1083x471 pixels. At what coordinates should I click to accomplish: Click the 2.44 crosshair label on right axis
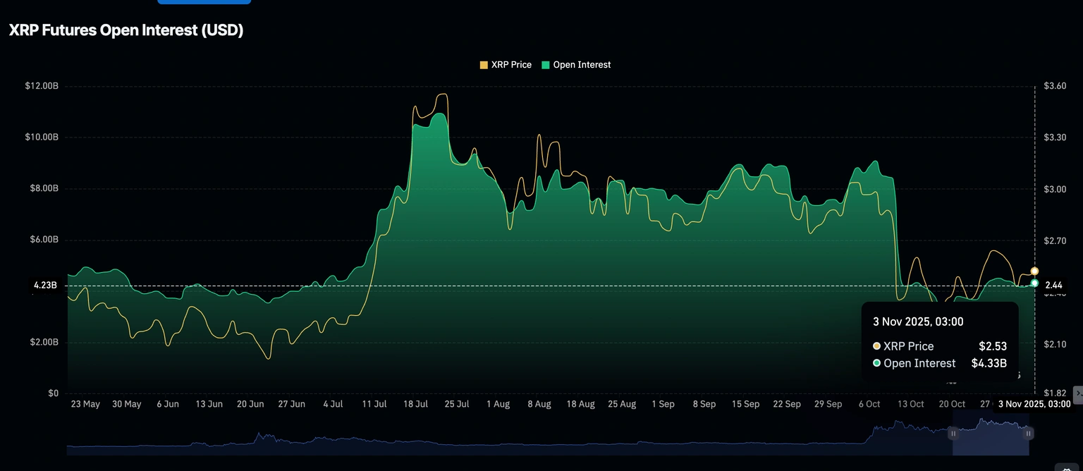click(1053, 286)
